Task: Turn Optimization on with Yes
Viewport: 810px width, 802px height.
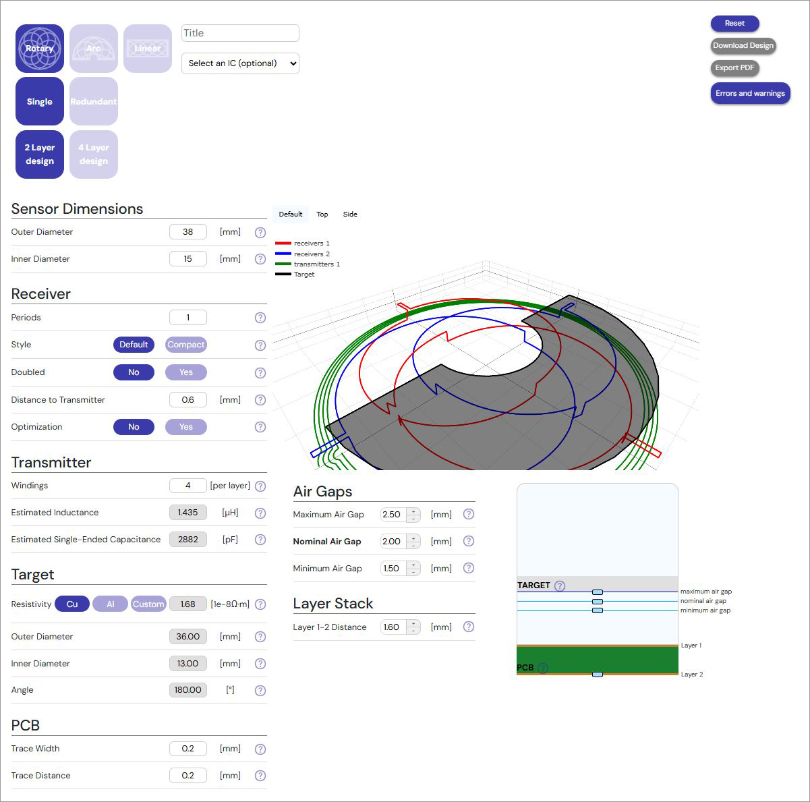Action: 186,427
